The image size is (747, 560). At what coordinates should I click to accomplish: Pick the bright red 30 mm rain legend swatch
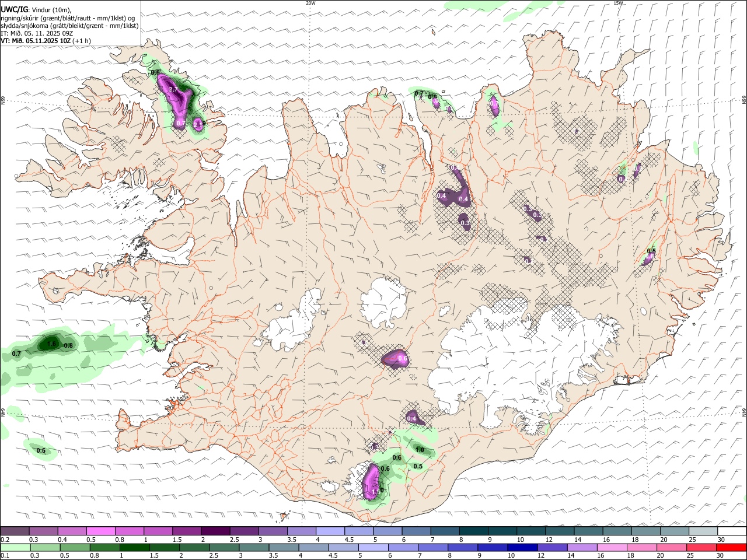point(731,548)
